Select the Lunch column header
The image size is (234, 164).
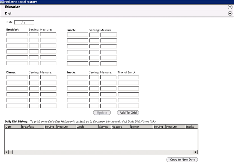click(87, 127)
